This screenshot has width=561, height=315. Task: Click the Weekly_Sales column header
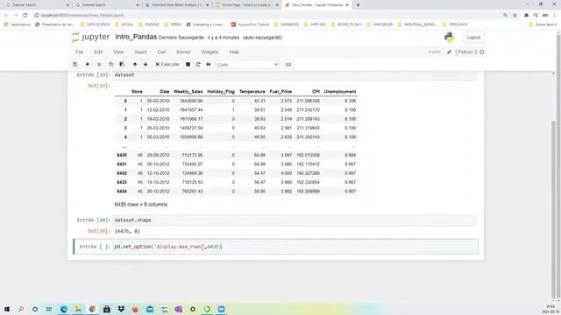188,92
